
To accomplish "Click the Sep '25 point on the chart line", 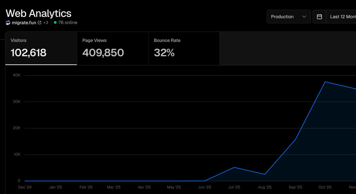I will [x=295, y=139].
